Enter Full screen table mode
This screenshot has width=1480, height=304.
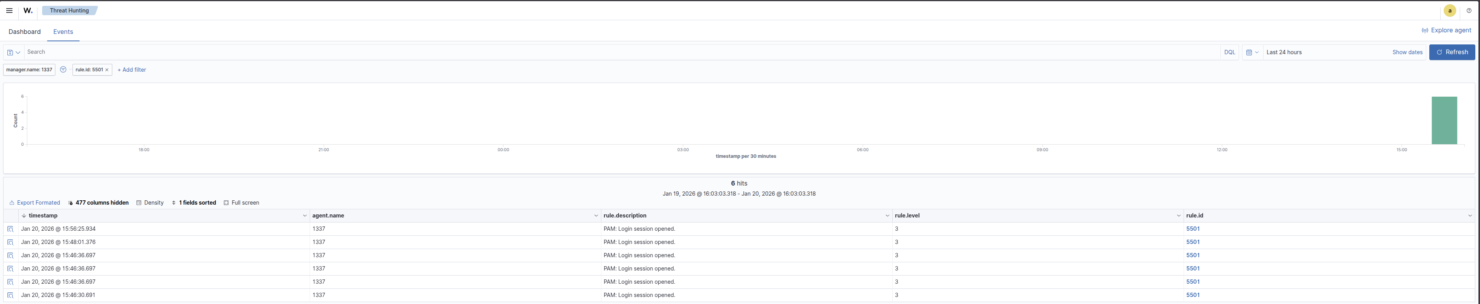(x=241, y=203)
